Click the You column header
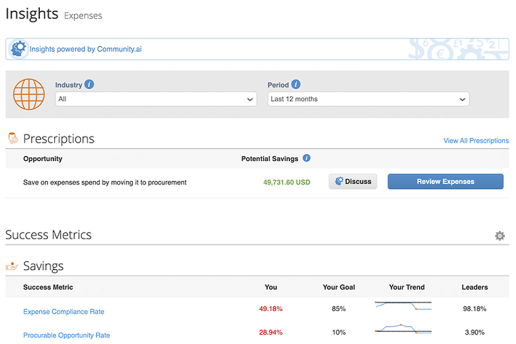 click(x=271, y=287)
